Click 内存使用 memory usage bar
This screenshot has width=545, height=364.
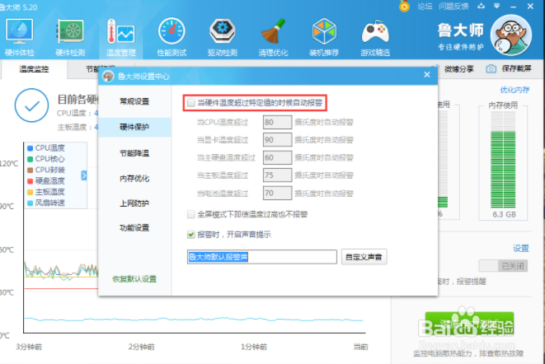pos(503,160)
